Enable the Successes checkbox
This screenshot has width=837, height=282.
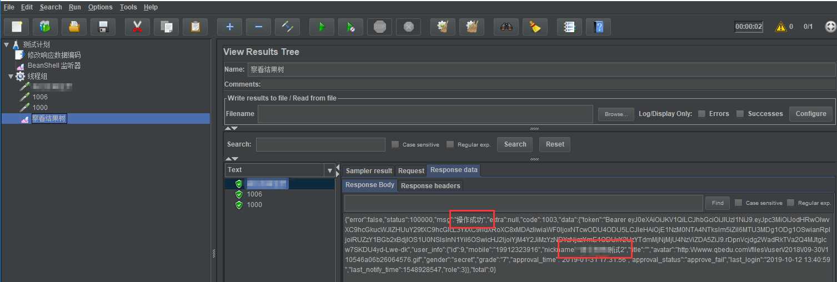point(740,114)
